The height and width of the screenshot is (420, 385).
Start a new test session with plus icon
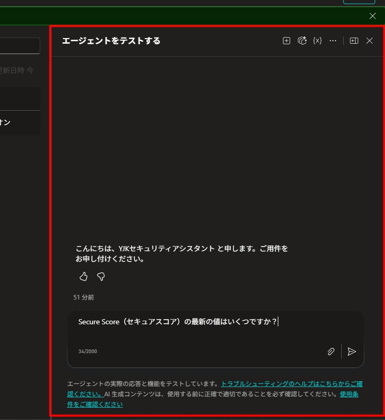coord(286,41)
